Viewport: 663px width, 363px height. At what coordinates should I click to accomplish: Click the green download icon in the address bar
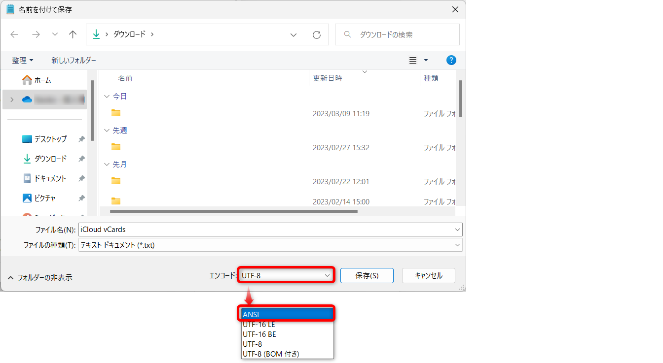pyautogui.click(x=96, y=34)
